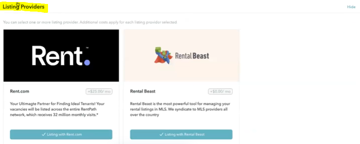The height and width of the screenshot is (144, 360).
Task: Select the +$25.00/mo price badge
Action: click(99, 92)
